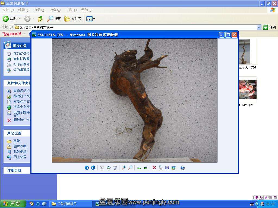Zoom out with the minus magnifier icon
278x208 pixels.
click(x=130, y=168)
